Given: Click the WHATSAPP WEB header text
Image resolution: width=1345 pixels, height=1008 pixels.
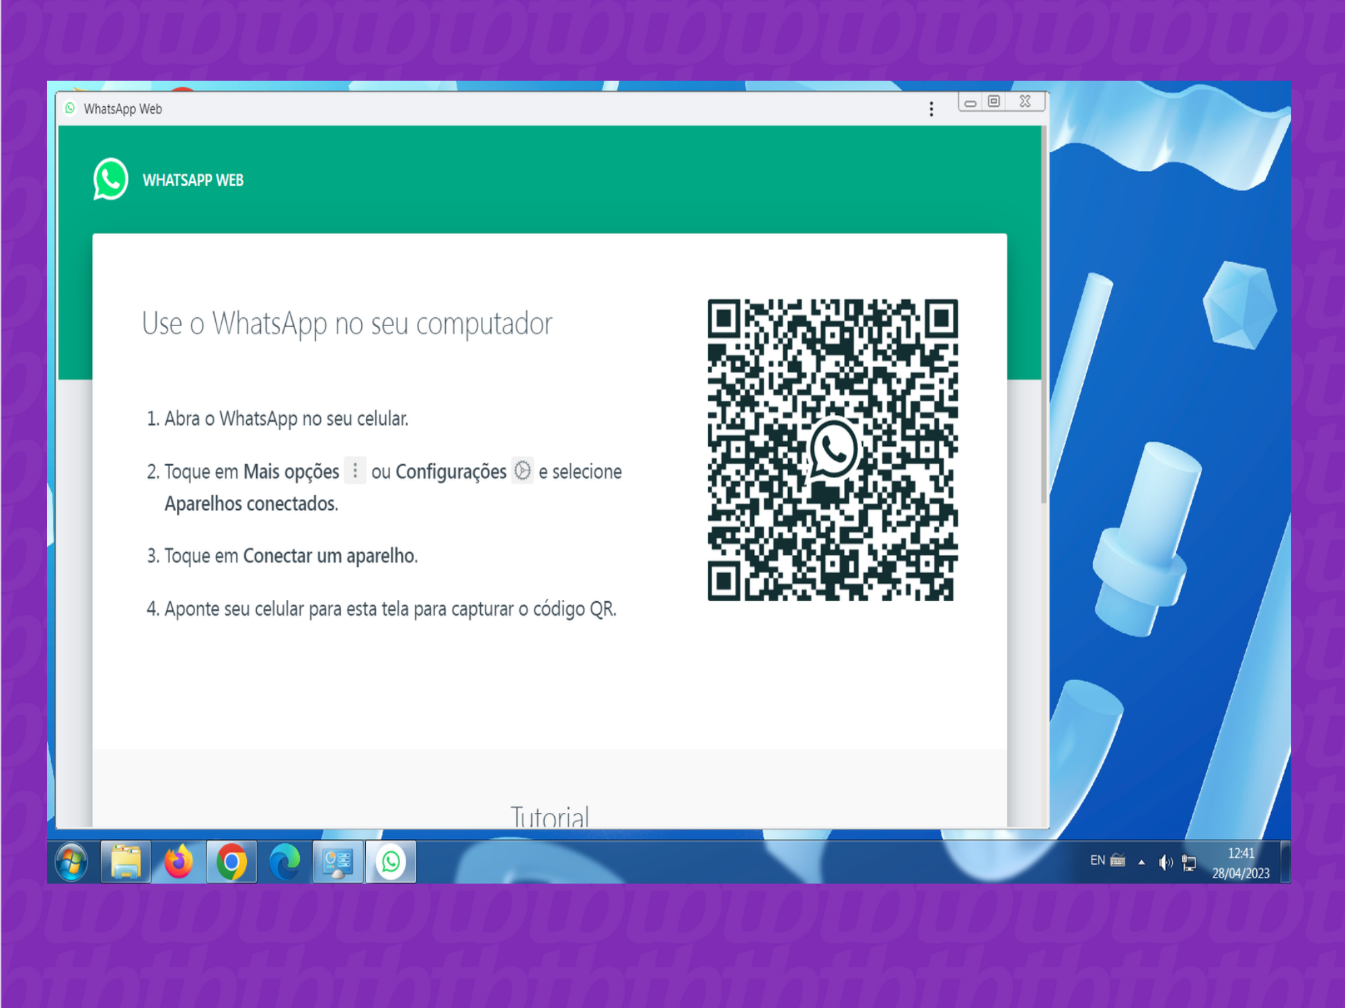Looking at the screenshot, I should click(193, 180).
